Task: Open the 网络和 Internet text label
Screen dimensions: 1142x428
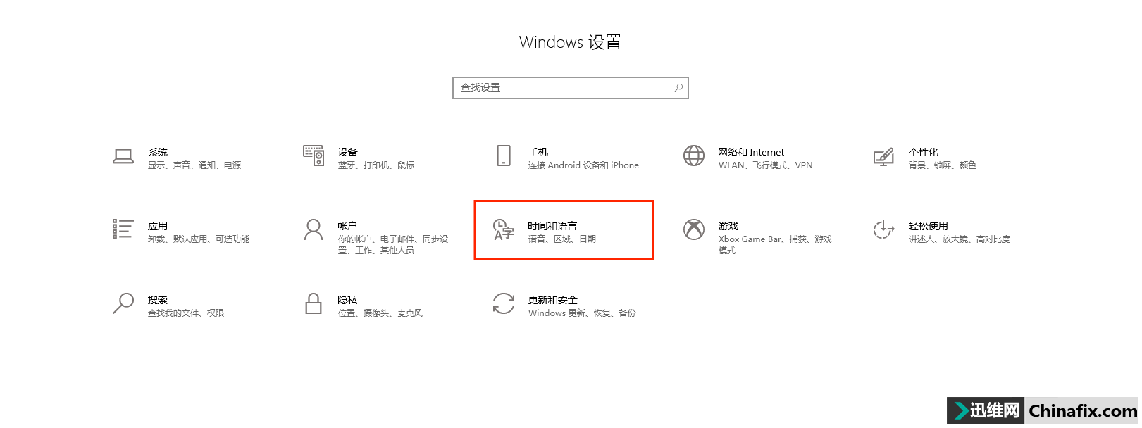Action: (x=751, y=152)
